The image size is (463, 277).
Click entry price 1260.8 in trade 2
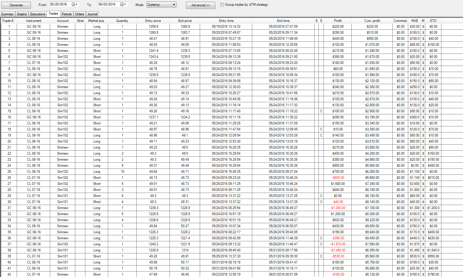(x=153, y=33)
